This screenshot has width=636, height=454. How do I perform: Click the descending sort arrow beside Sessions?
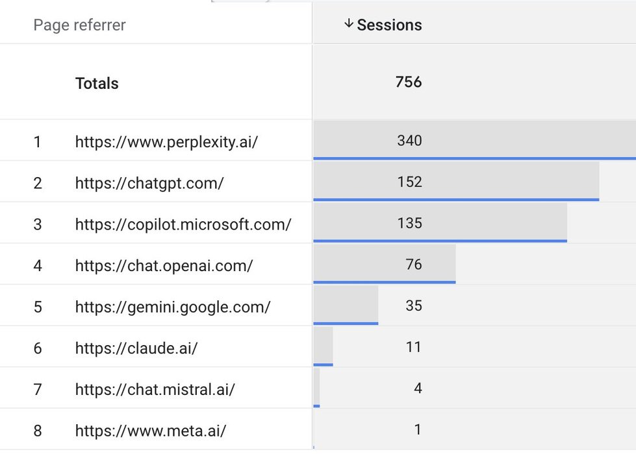click(348, 24)
